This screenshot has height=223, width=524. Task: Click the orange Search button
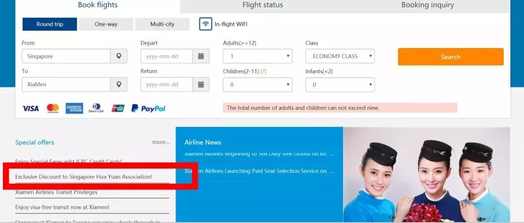click(x=450, y=56)
